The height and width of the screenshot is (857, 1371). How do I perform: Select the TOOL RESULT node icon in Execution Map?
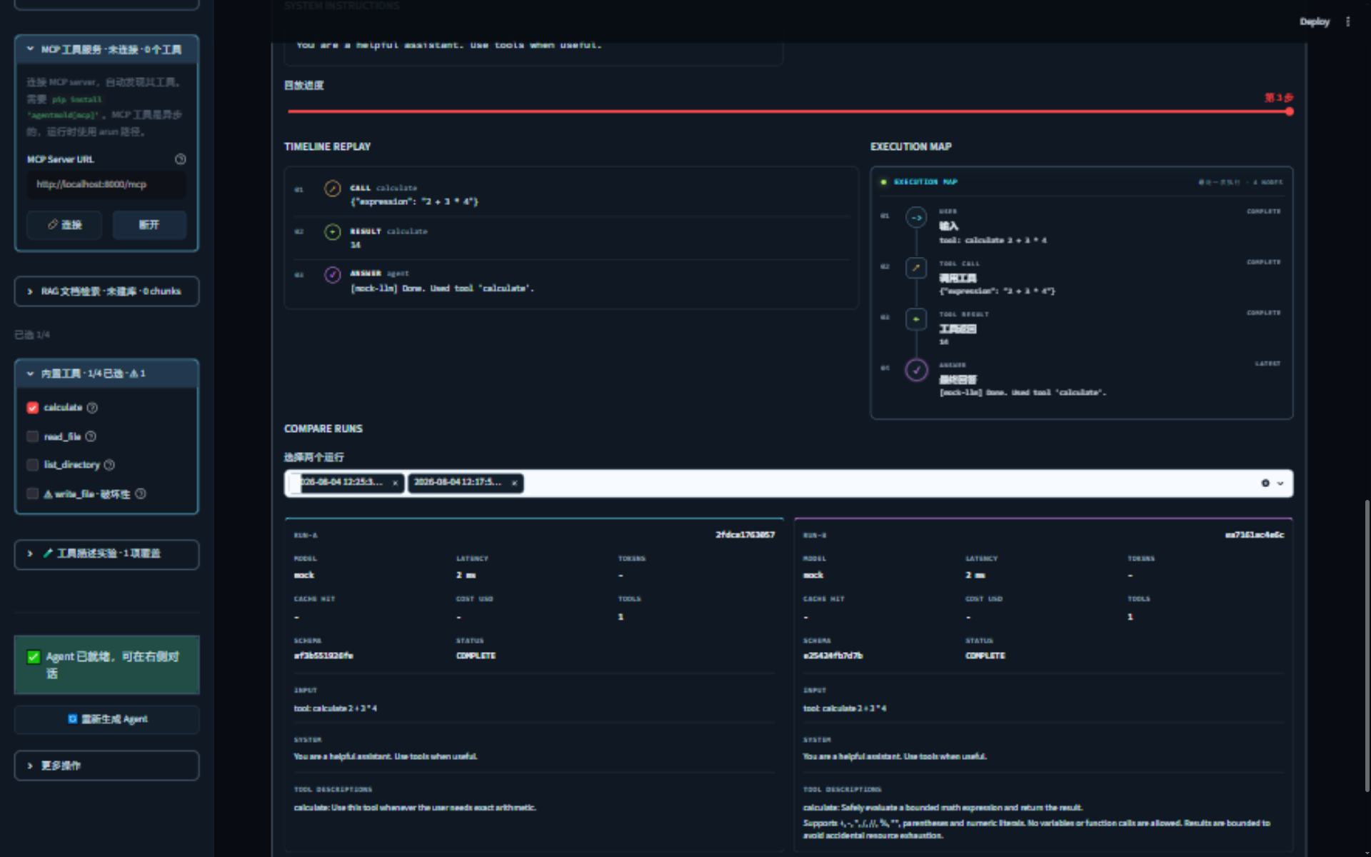coord(916,319)
